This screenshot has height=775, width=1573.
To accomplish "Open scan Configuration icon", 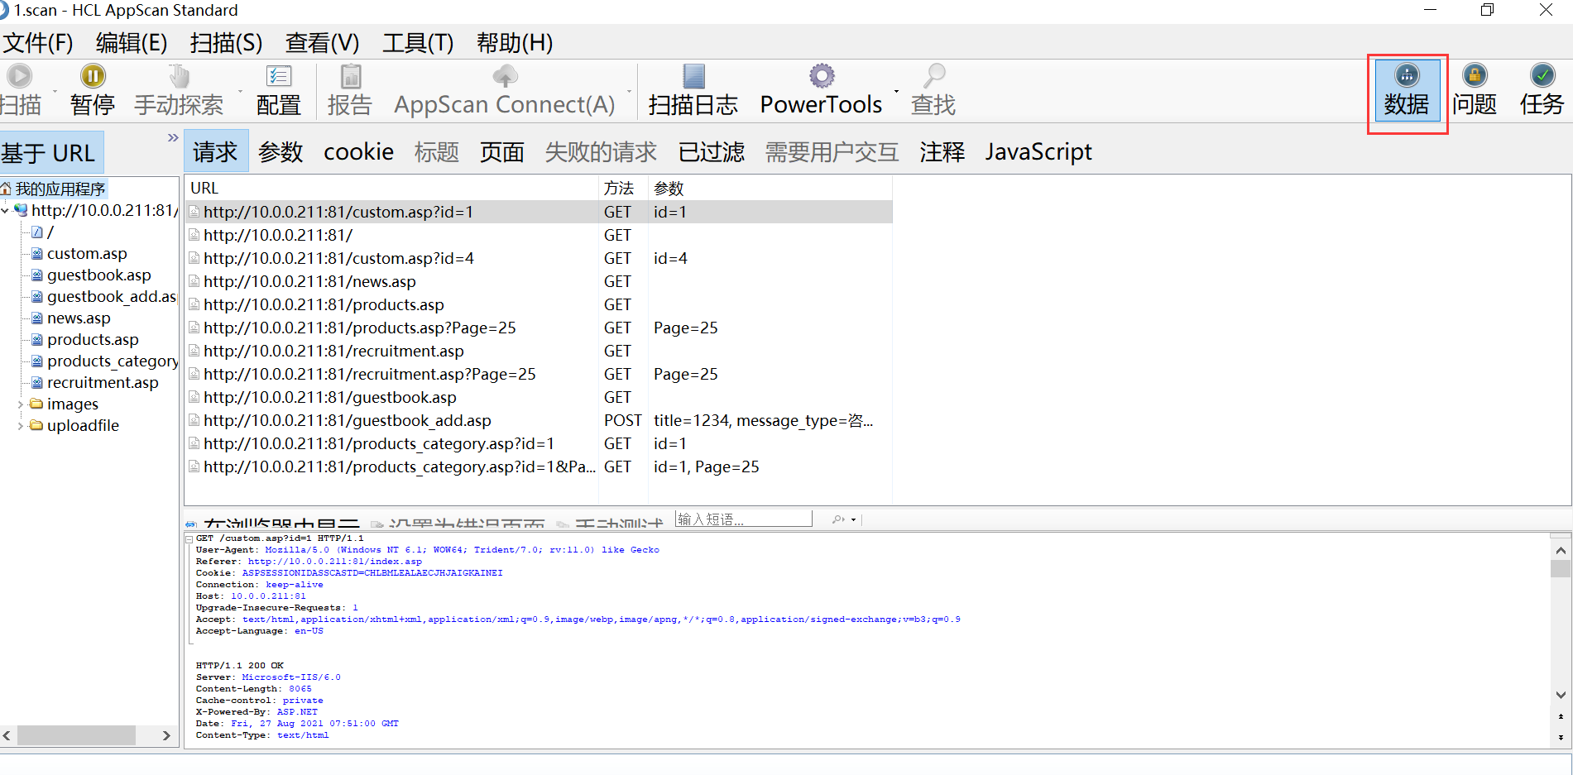I will coord(279,76).
